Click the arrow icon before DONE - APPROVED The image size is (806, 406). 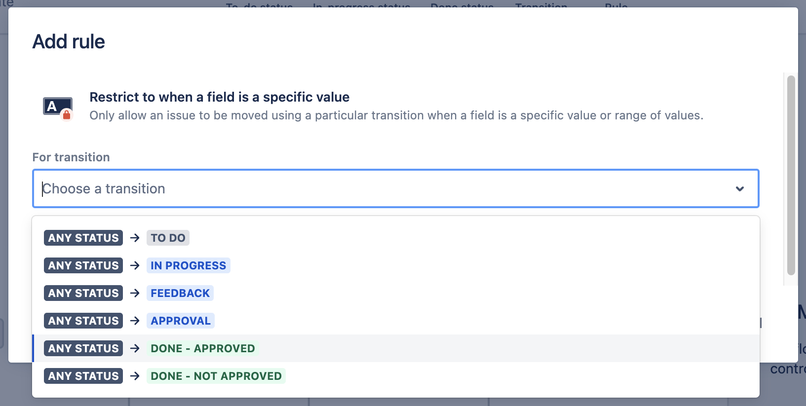(135, 348)
